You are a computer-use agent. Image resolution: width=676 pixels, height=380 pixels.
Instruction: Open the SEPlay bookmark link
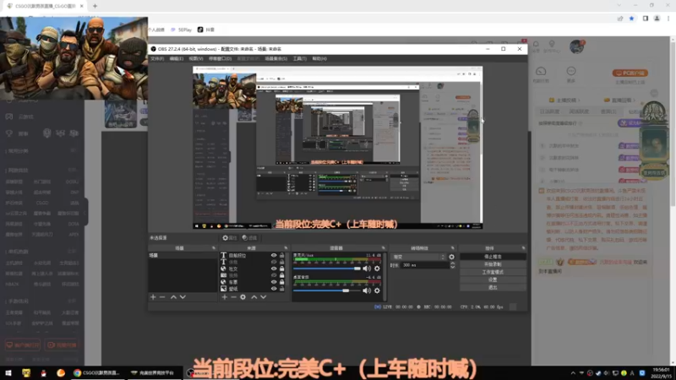(182, 30)
